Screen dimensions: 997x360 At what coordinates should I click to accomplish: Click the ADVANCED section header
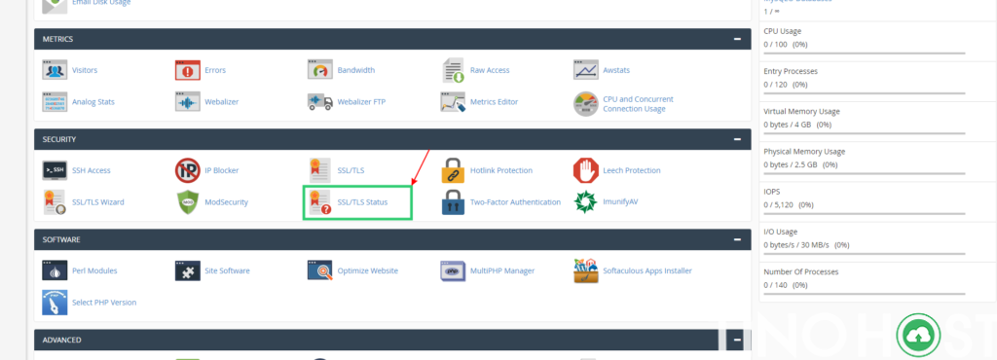click(x=392, y=340)
